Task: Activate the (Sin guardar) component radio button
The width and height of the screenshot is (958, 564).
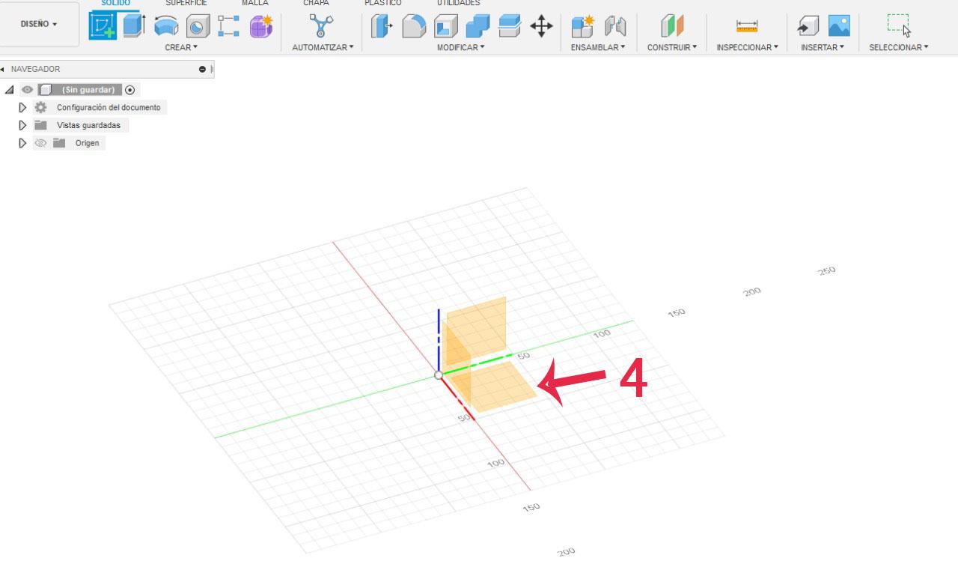Action: pyautogui.click(x=130, y=90)
